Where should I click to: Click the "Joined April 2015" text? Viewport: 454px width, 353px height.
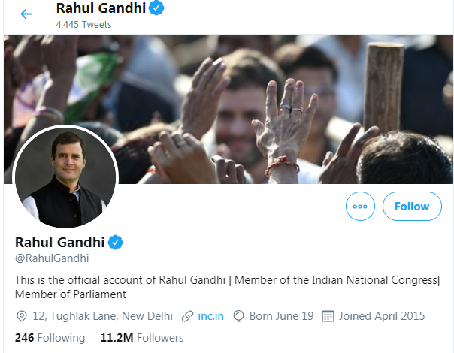click(383, 316)
